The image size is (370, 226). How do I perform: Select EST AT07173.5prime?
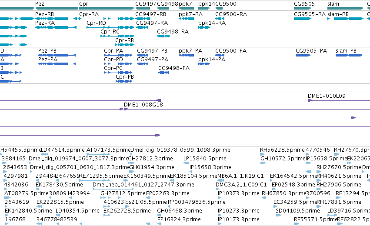pos(109,150)
